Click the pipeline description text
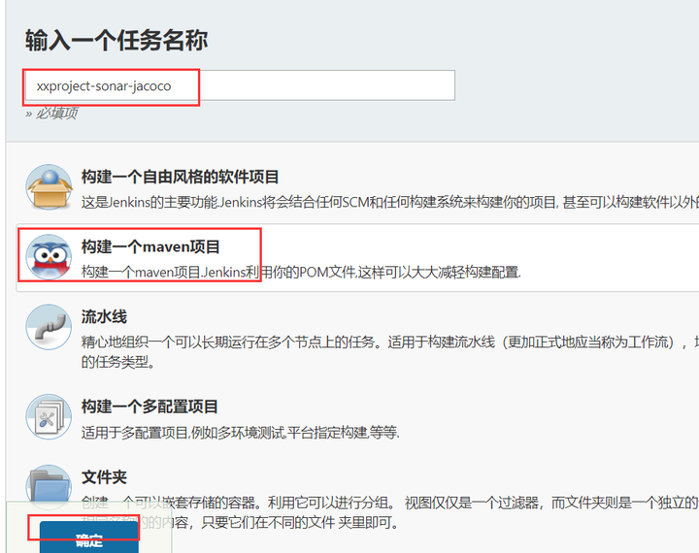699x553 pixels. click(390, 351)
